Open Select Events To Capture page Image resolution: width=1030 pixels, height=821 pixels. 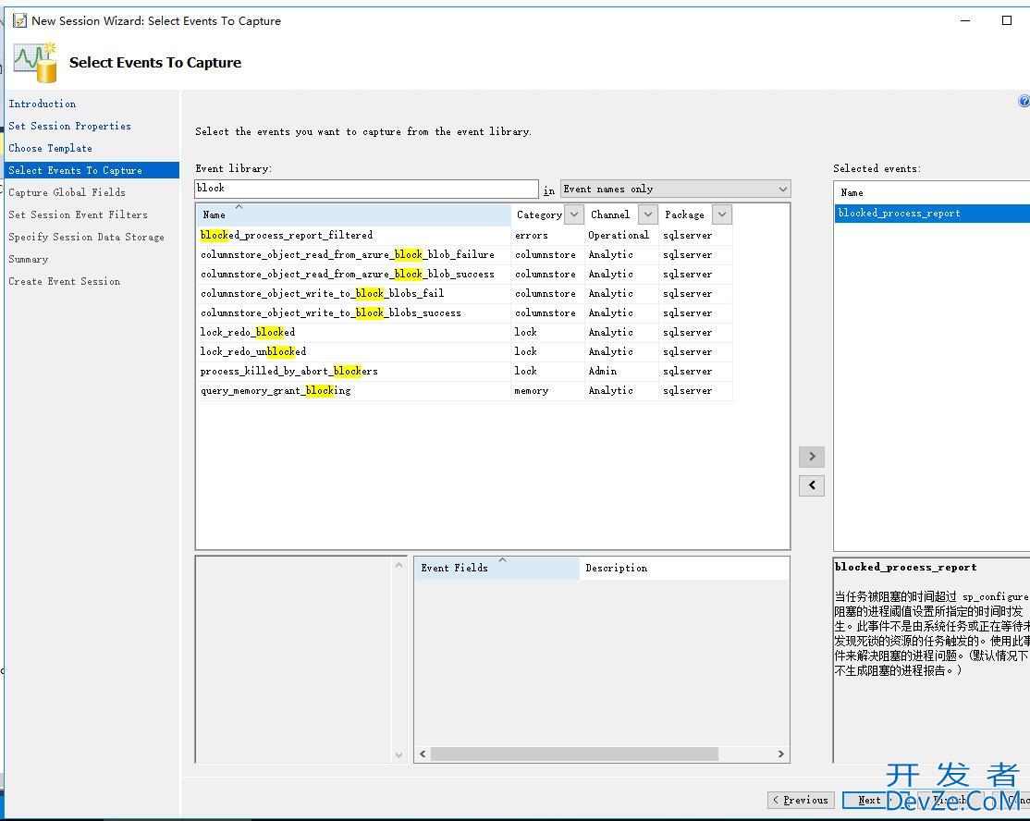coord(92,170)
